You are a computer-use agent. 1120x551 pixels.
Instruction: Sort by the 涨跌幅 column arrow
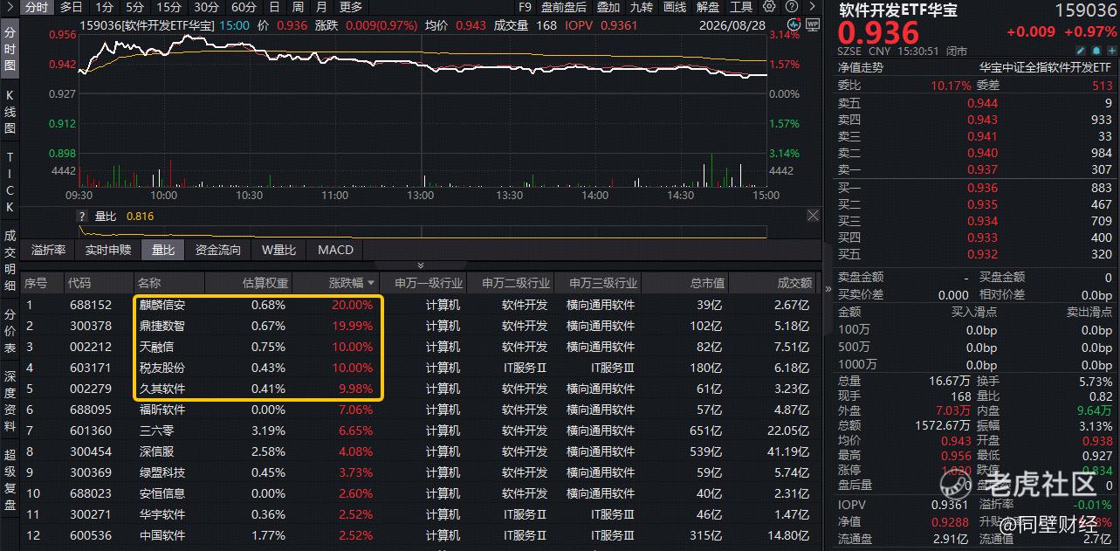point(371,284)
